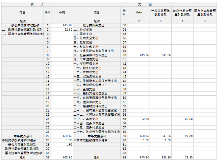Image resolution: width=219 pixels, height=160 pixels.
Task: Click the 八、社会保障和就业支出 row label
Action: (90, 55)
